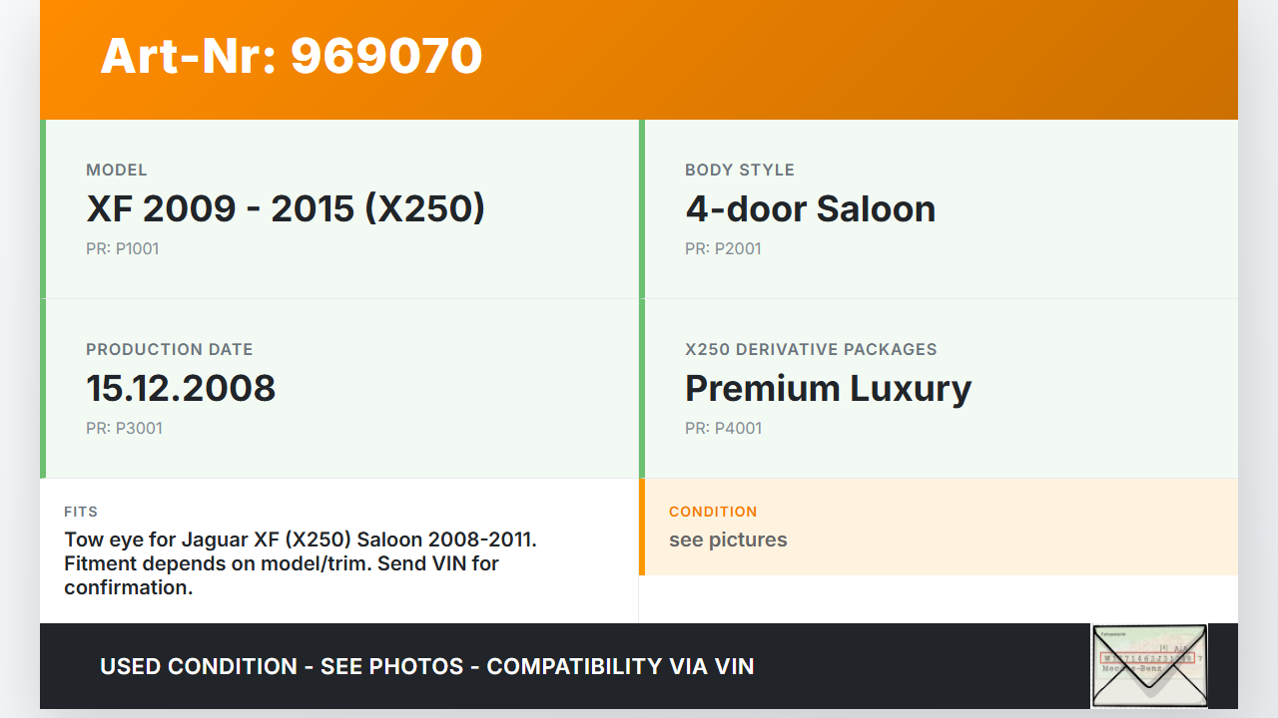Click the USED CONDITION footer banner text
This screenshot has height=718, width=1278.
pos(426,666)
